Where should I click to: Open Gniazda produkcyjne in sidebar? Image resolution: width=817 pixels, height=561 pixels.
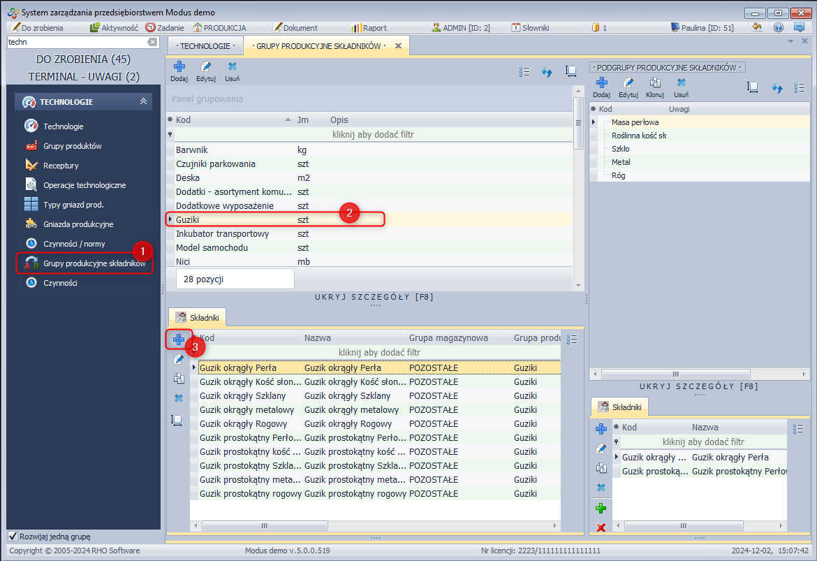78,224
